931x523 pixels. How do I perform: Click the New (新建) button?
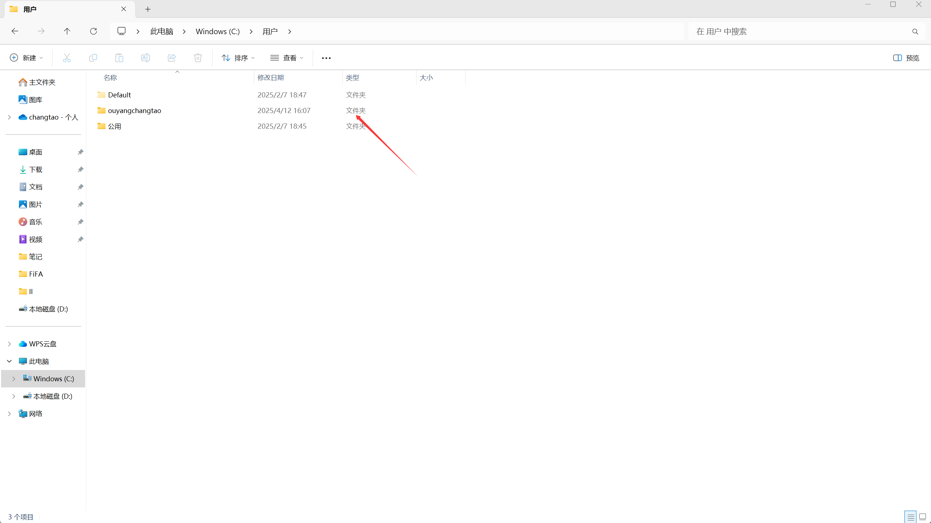click(x=26, y=58)
